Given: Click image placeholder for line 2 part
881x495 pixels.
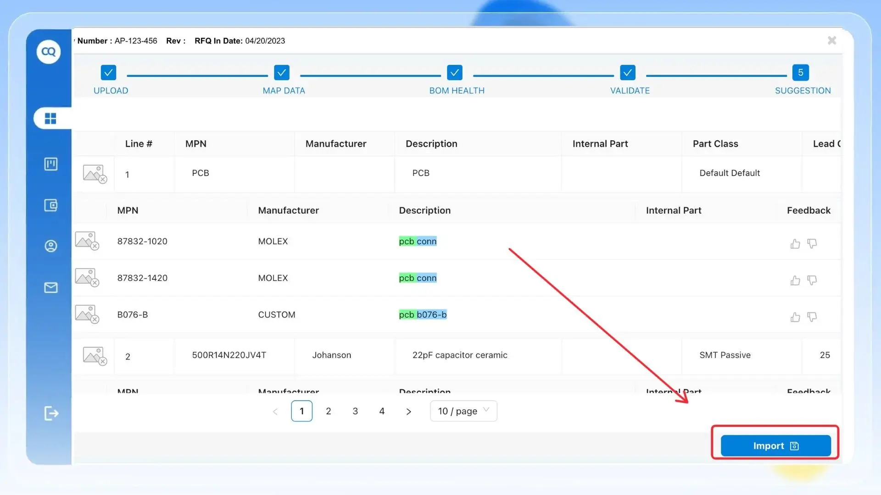Looking at the screenshot, I should tap(95, 356).
